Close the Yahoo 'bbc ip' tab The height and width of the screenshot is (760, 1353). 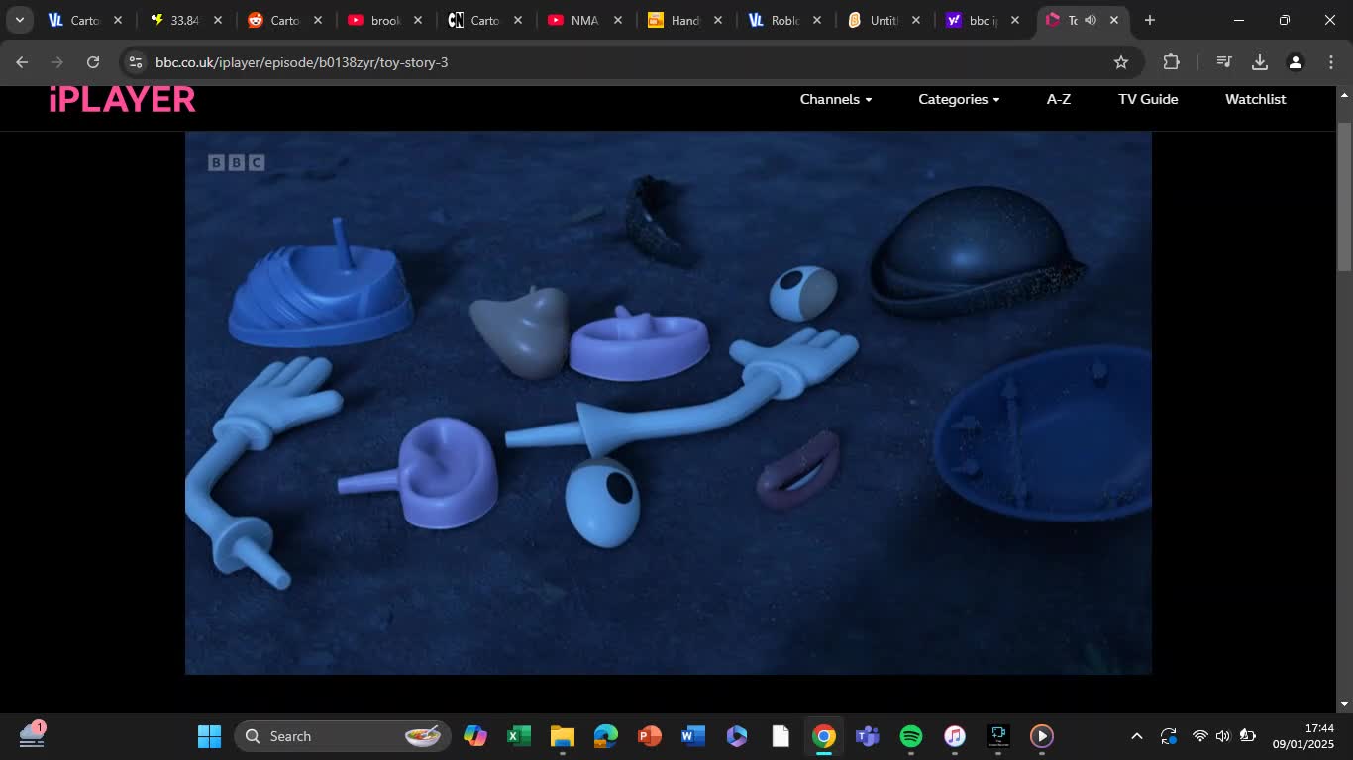pos(1015,20)
